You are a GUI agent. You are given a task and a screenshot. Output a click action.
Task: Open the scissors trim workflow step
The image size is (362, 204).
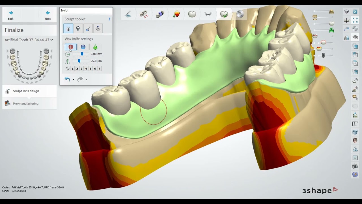(144, 14)
